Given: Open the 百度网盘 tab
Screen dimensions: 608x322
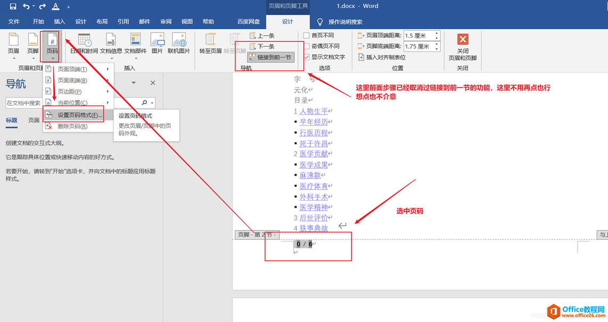Looking at the screenshot, I should 249,22.
